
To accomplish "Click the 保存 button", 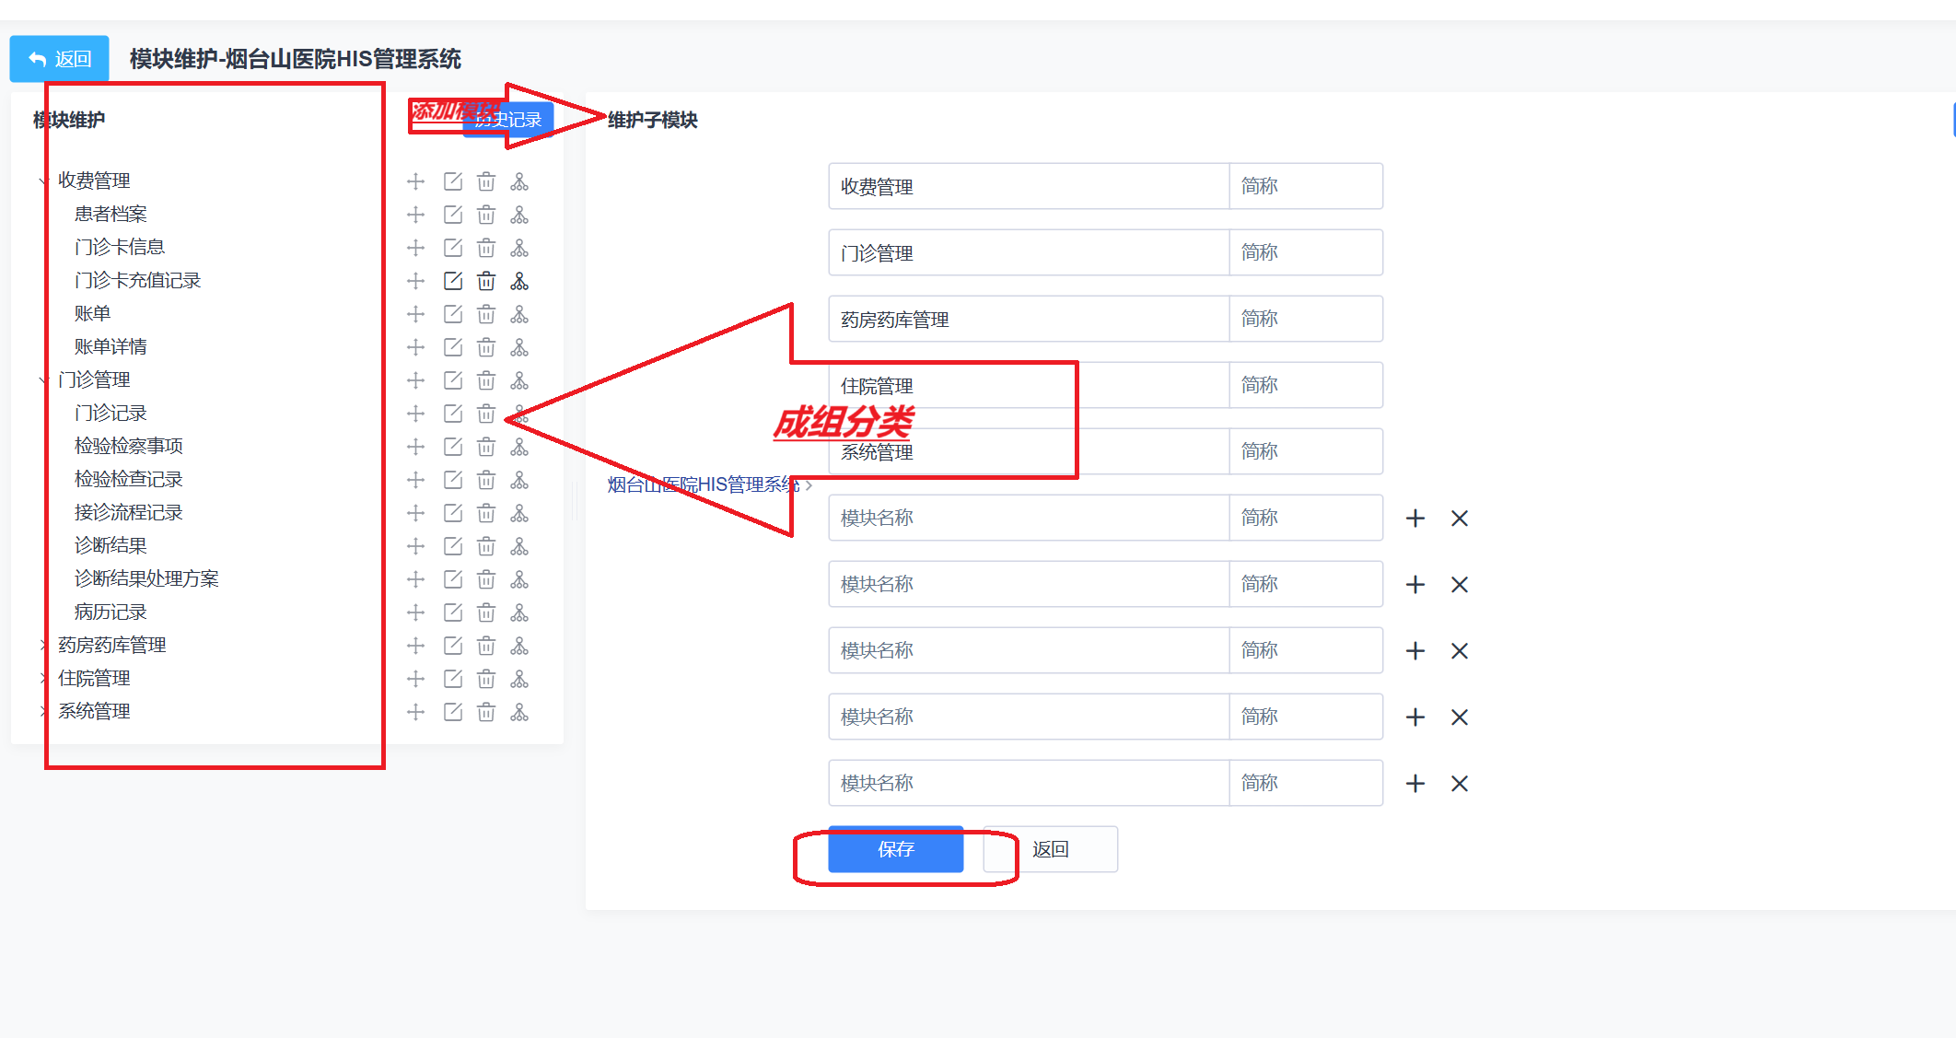I will click(x=895, y=849).
